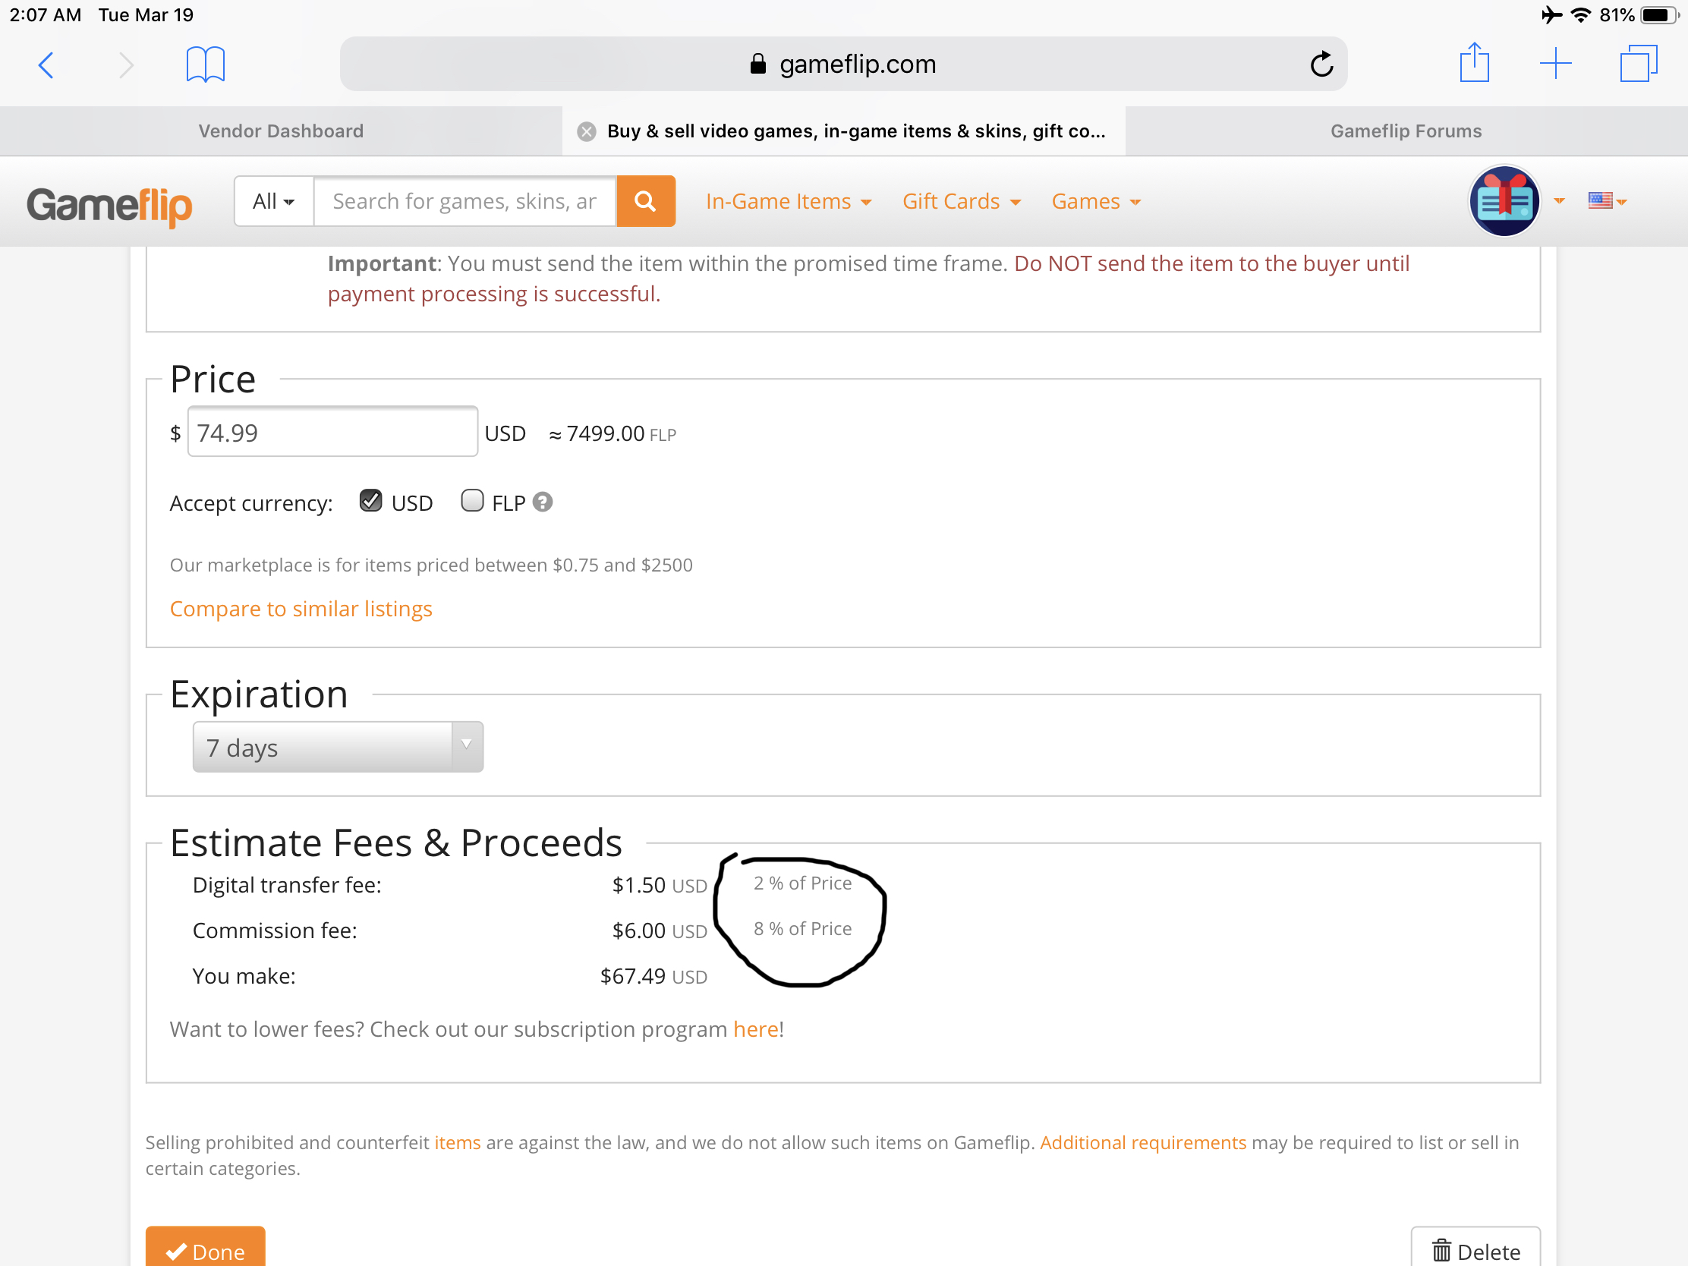The image size is (1688, 1266).
Task: Expand the Gift Cards menu
Action: pos(962,201)
